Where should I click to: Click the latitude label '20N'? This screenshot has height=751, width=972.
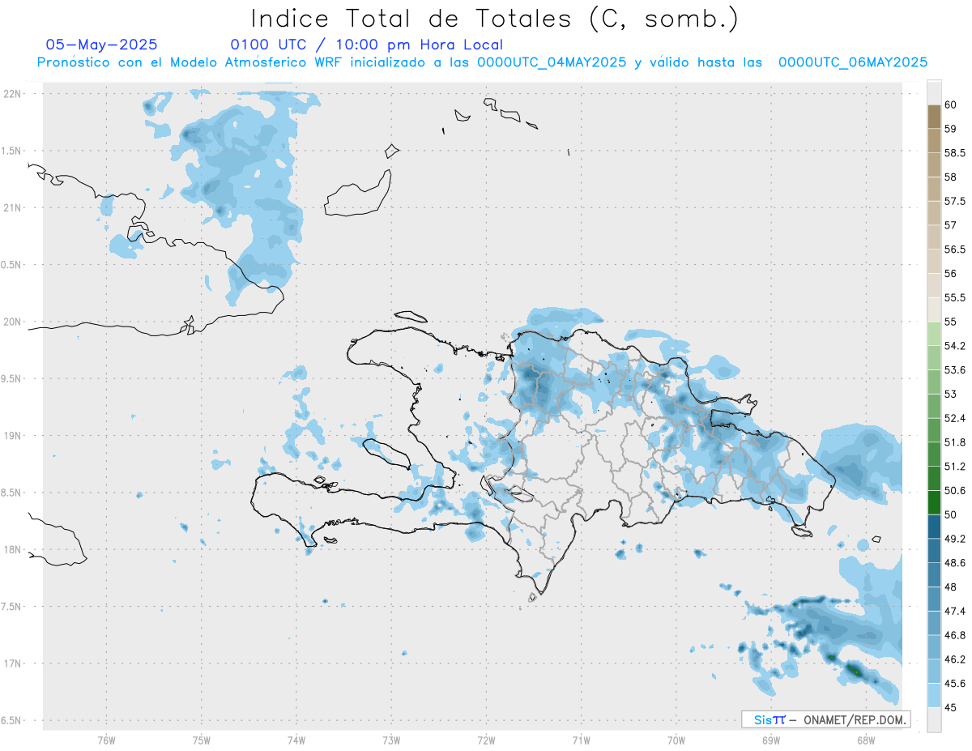point(13,322)
